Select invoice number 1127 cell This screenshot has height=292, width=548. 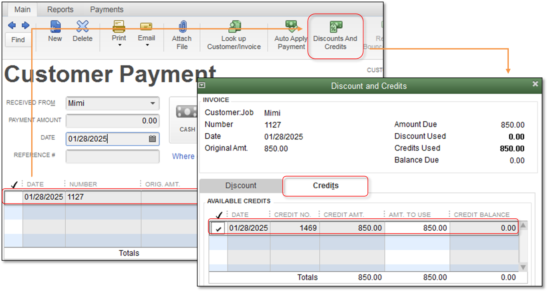(x=103, y=197)
